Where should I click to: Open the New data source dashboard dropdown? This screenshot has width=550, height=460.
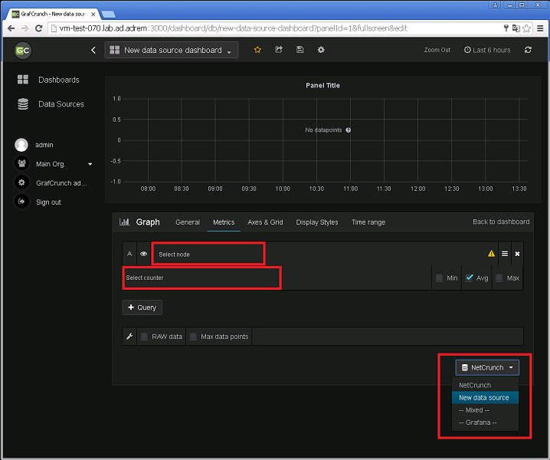coord(171,50)
